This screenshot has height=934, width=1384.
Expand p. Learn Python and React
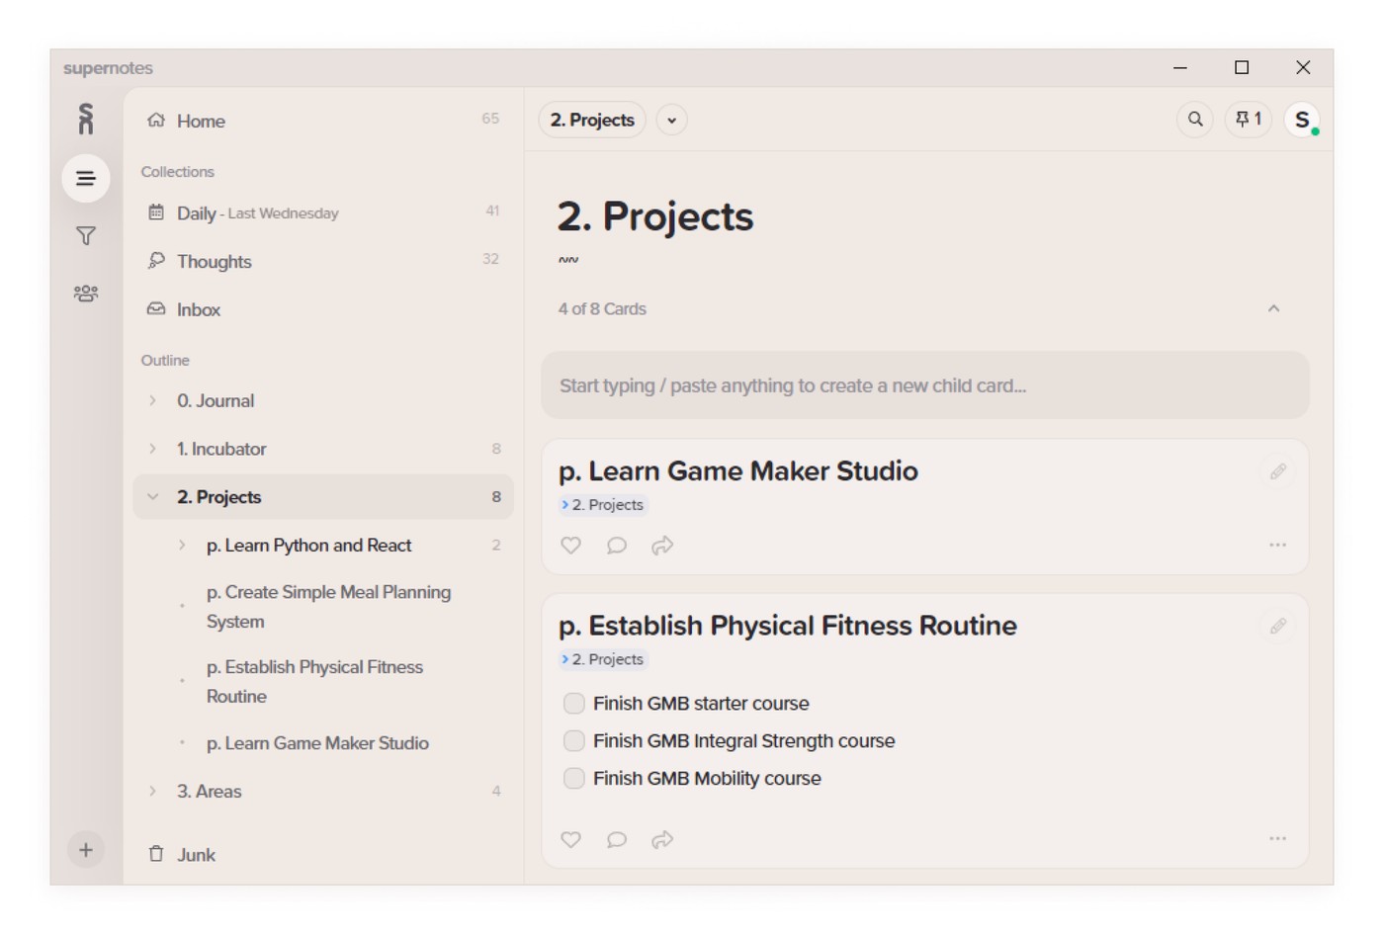click(x=182, y=546)
